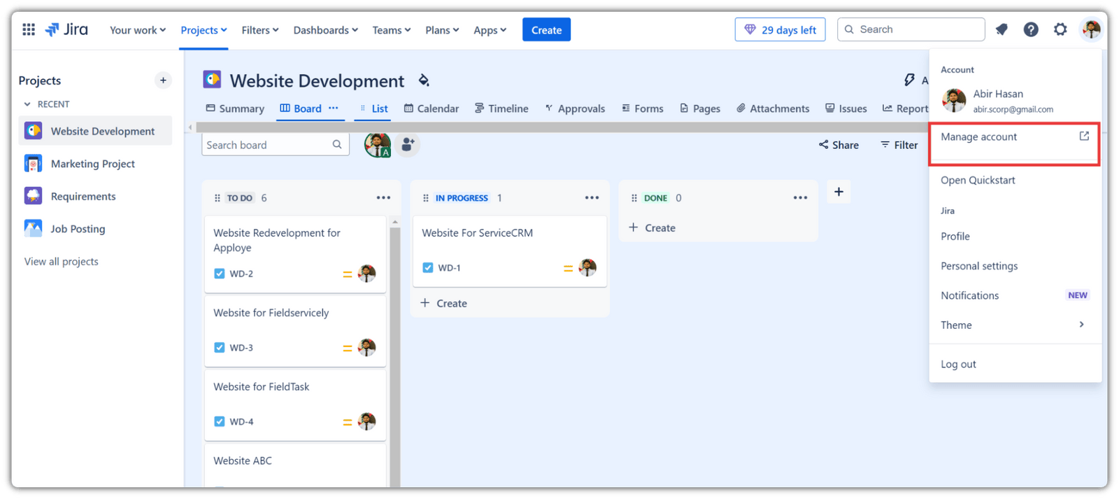
Task: Open the app switcher grid icon
Action: tap(29, 29)
